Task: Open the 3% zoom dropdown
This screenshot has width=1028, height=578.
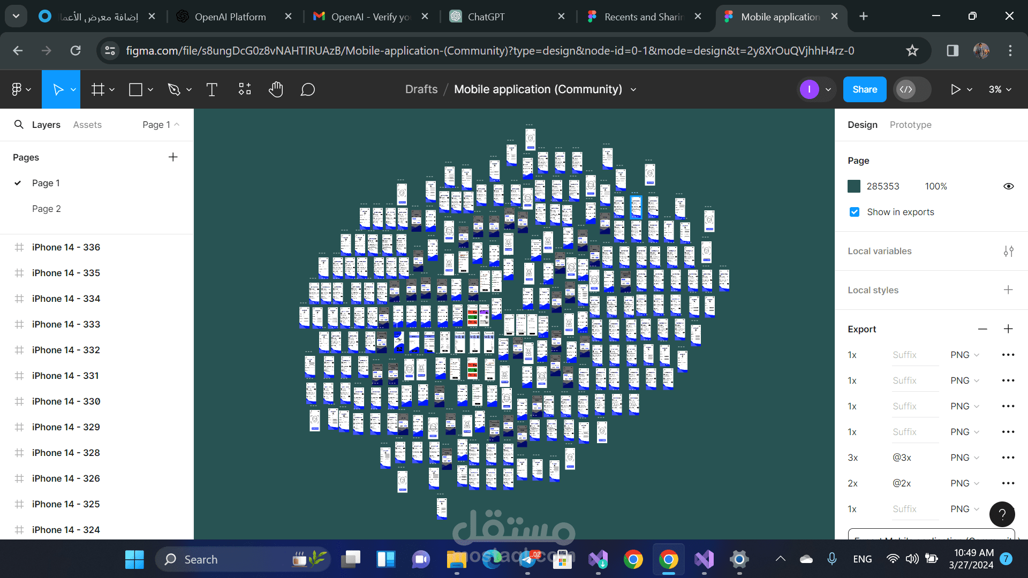Action: [1000, 89]
